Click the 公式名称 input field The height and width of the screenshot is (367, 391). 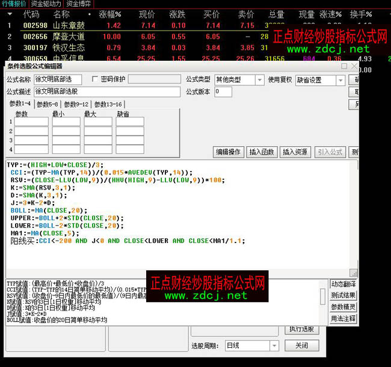tap(56, 80)
